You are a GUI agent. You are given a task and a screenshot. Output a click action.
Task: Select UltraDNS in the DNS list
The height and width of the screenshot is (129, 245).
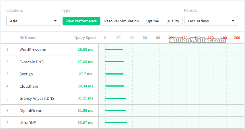pos(28,123)
